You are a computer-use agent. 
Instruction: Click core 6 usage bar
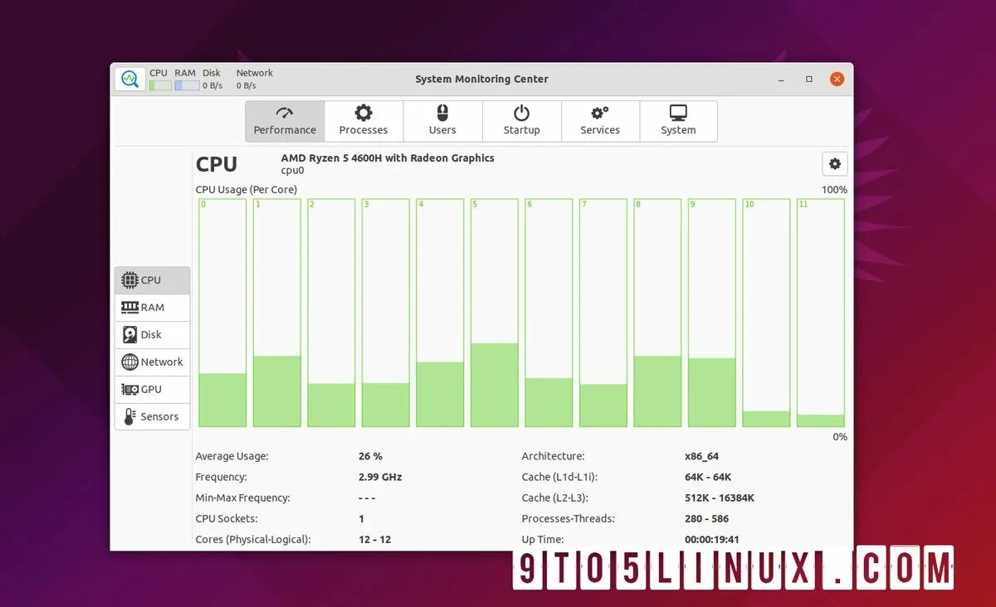[549, 313]
